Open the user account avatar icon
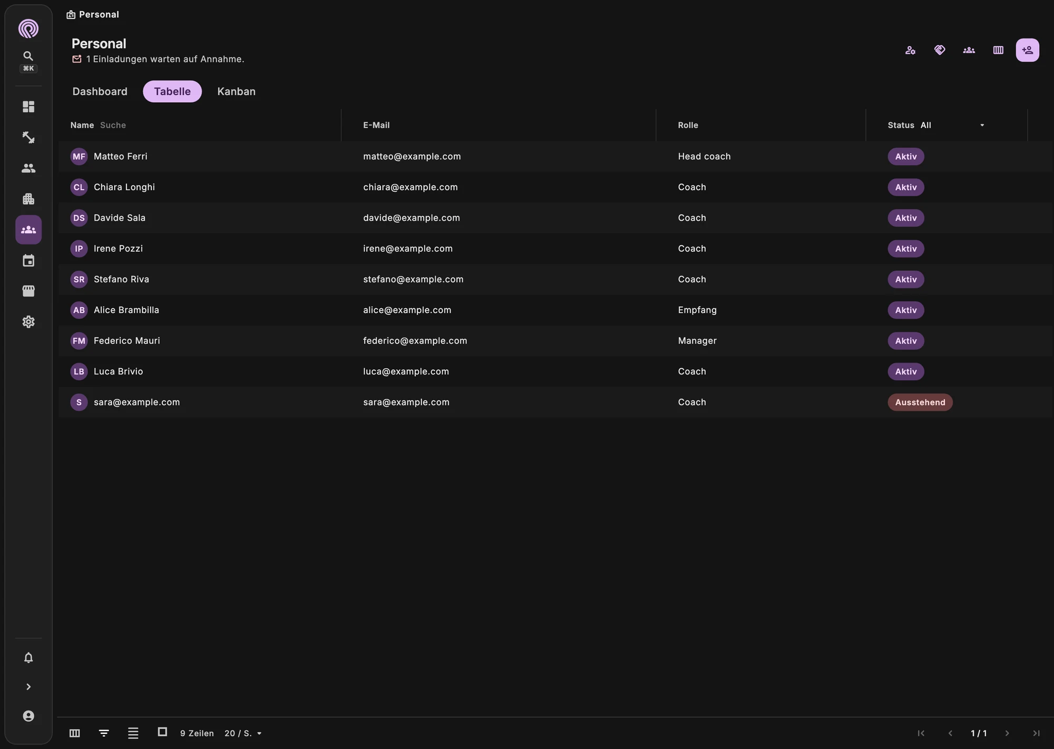Screen dimensions: 1054x749 point(28,716)
